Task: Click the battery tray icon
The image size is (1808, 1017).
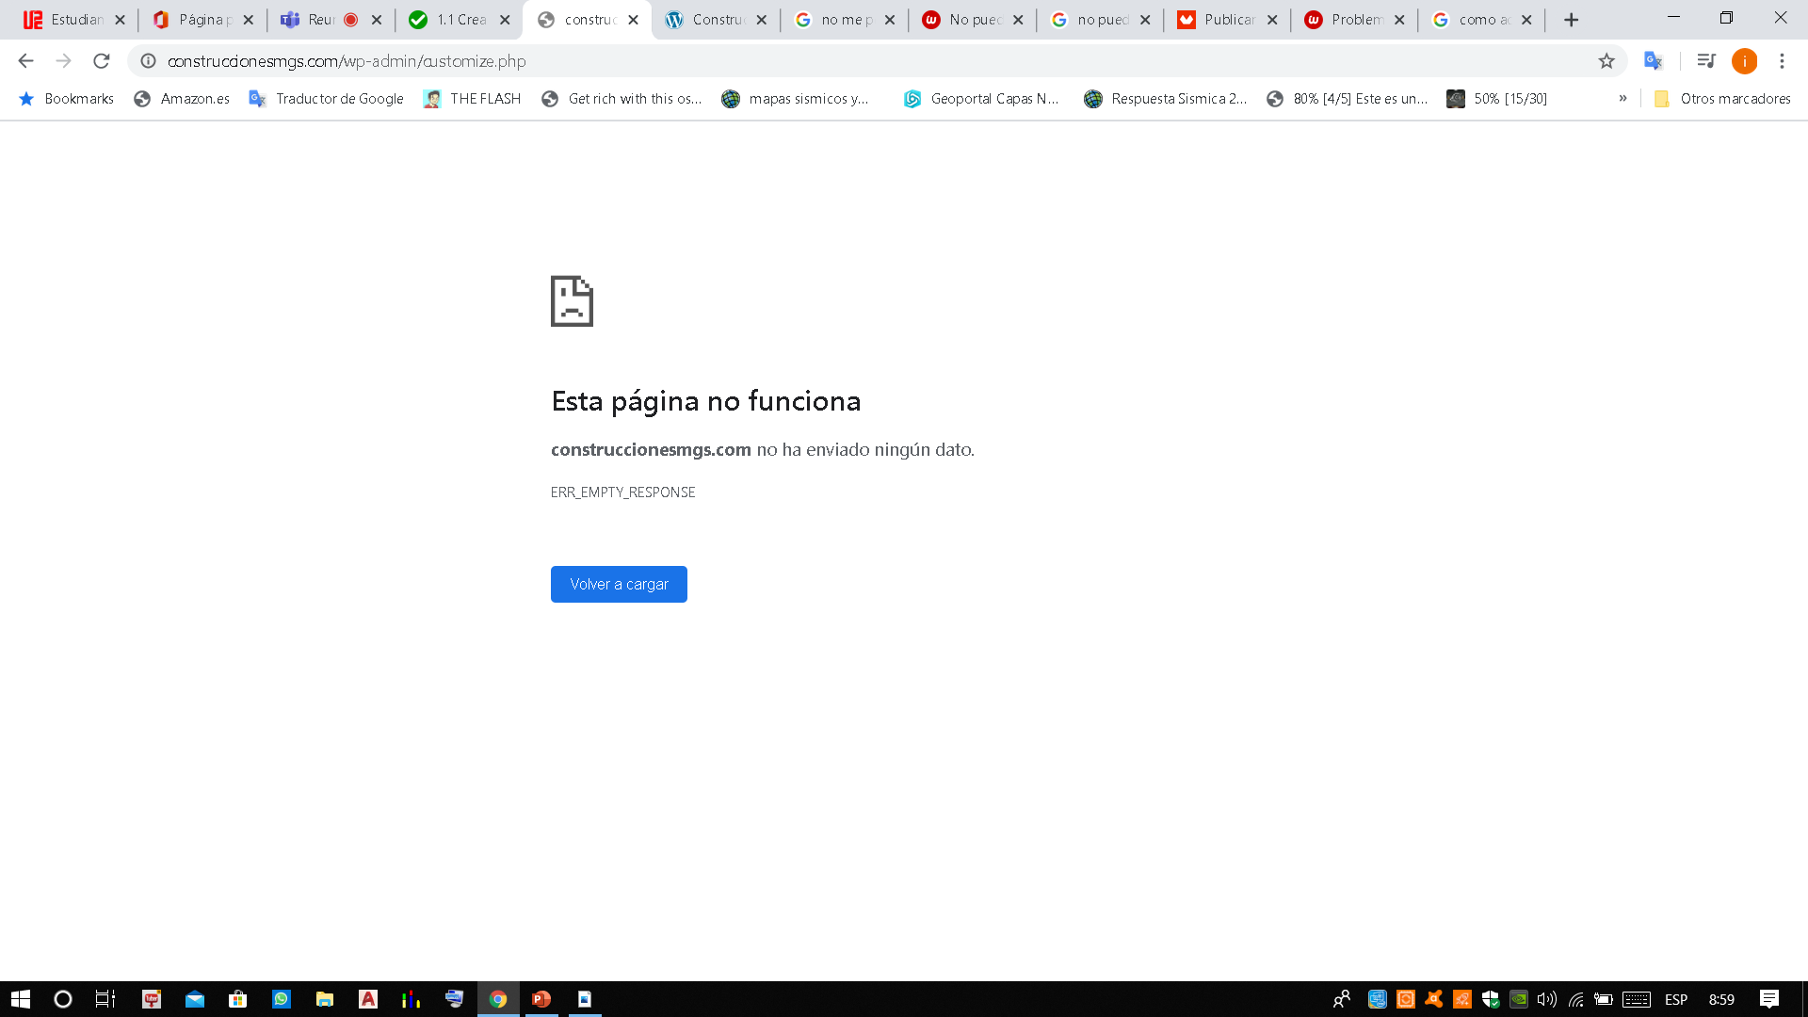Action: pyautogui.click(x=1604, y=999)
